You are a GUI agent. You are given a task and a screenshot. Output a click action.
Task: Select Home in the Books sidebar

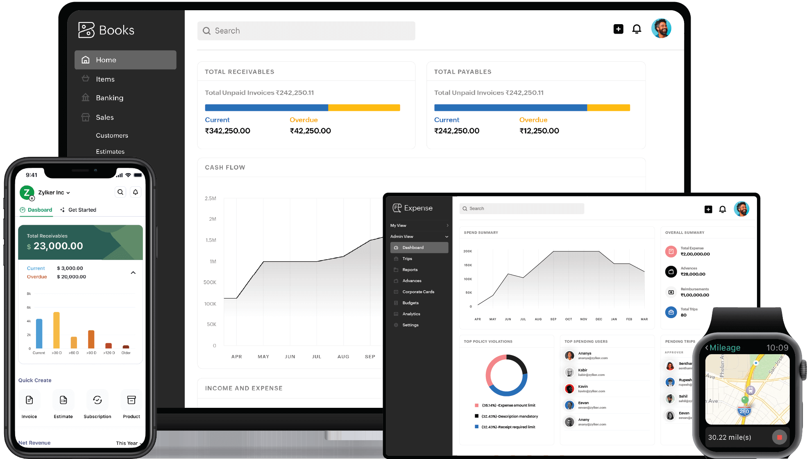[106, 60]
